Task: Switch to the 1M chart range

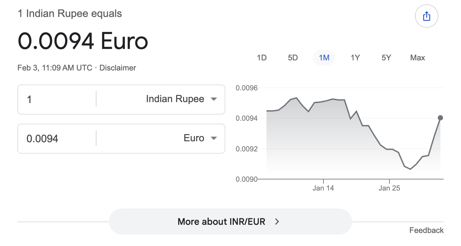Action: pos(324,58)
